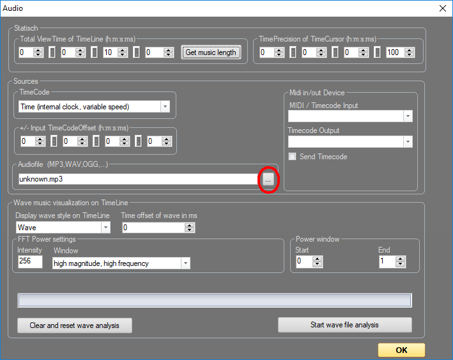Increase Time offset of wave value
453x360 pixels.
pyautogui.click(x=190, y=224)
